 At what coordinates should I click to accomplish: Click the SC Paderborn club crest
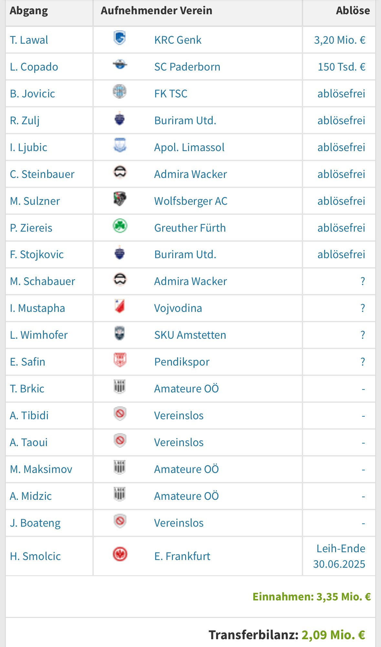pyautogui.click(x=120, y=65)
